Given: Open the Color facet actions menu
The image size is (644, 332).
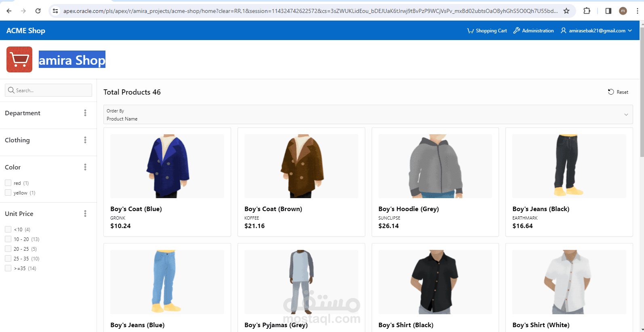Looking at the screenshot, I should pyautogui.click(x=85, y=167).
